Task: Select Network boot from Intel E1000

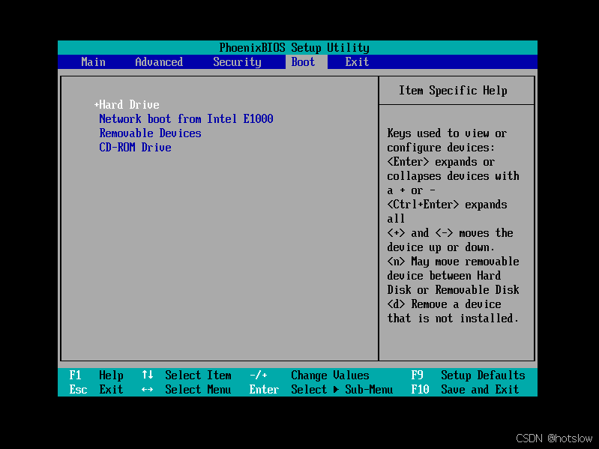Action: pos(186,118)
